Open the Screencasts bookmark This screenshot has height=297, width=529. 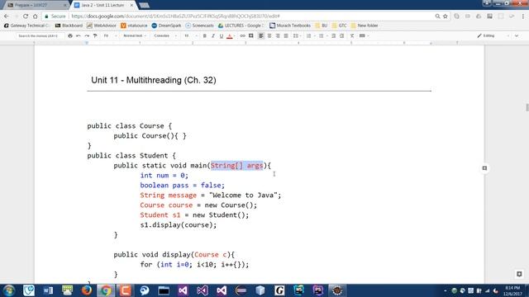(200, 26)
